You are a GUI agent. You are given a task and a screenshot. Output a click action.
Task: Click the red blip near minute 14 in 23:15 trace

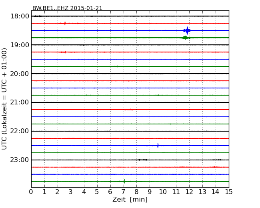214,167
